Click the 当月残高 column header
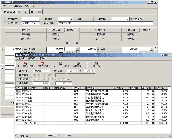This screenshot has height=138, width=172. click(x=161, y=88)
